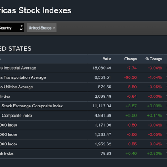
Task: Click change -7.74 for Industrial Average
Action: 131,68
